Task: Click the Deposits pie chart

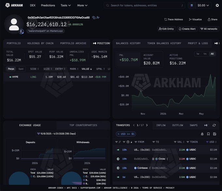Action: coord(19,178)
